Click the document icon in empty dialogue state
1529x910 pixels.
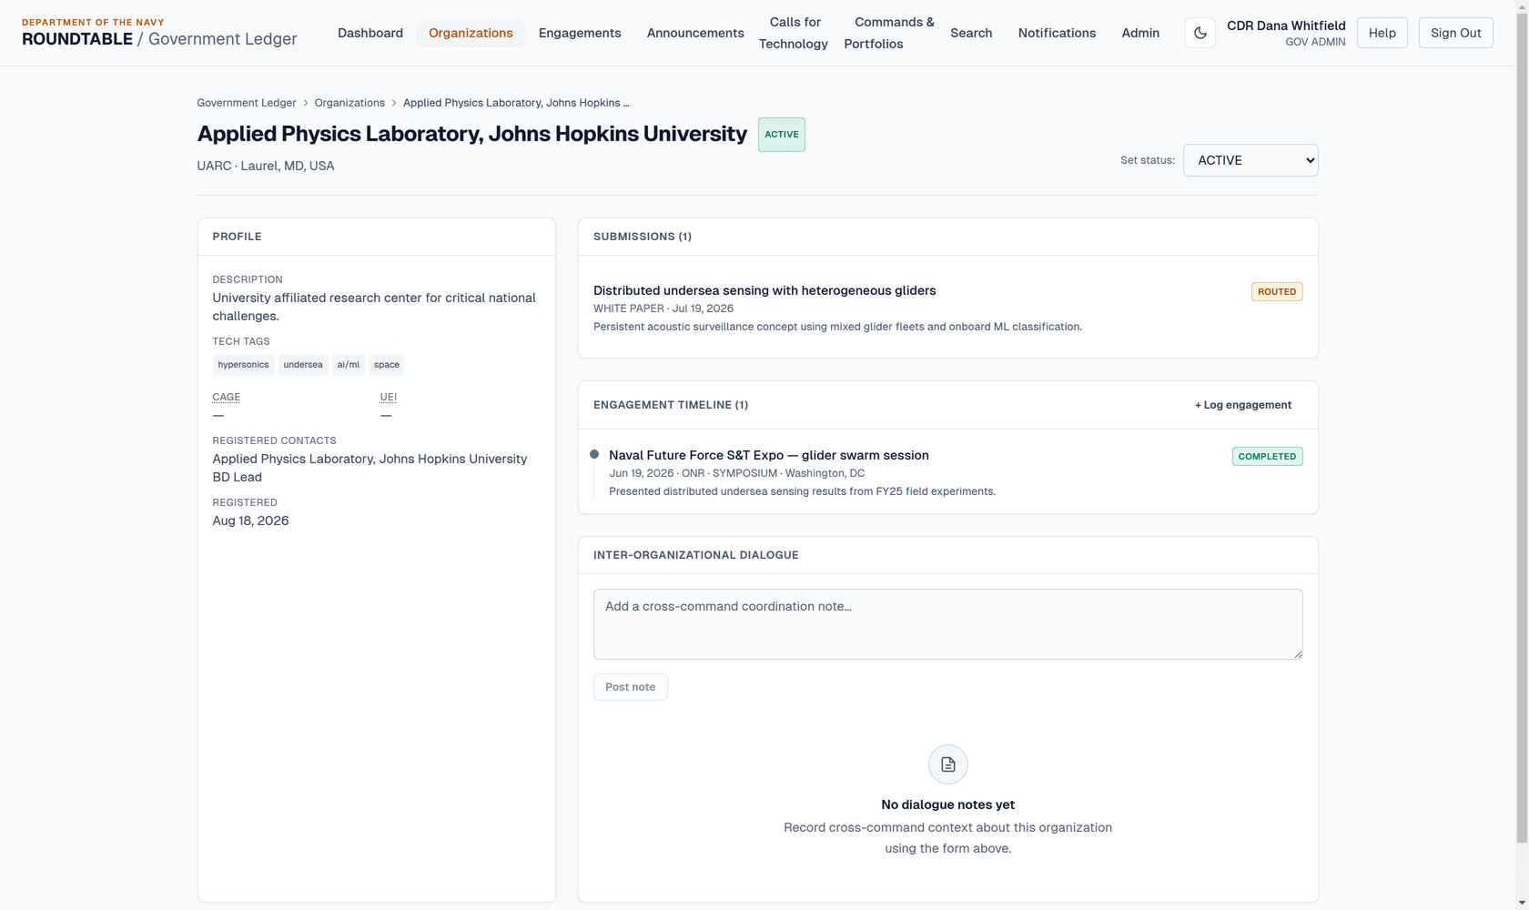(947, 764)
